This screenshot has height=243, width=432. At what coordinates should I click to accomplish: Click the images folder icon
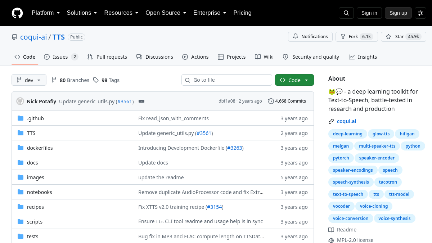coord(21,177)
